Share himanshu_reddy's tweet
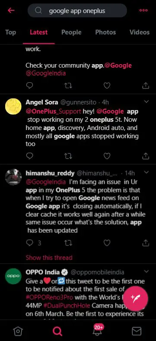The width and height of the screenshot is (156, 341). click(146, 243)
